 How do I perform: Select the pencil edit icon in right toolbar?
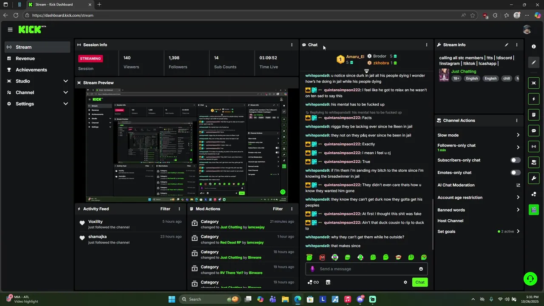(x=534, y=62)
